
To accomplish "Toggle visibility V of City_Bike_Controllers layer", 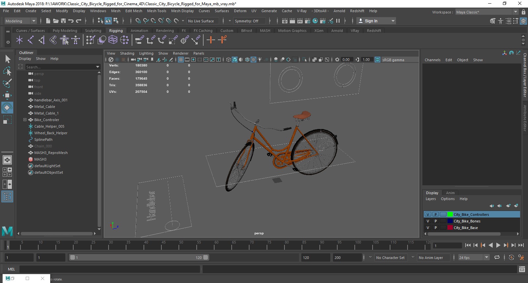I will [428, 214].
